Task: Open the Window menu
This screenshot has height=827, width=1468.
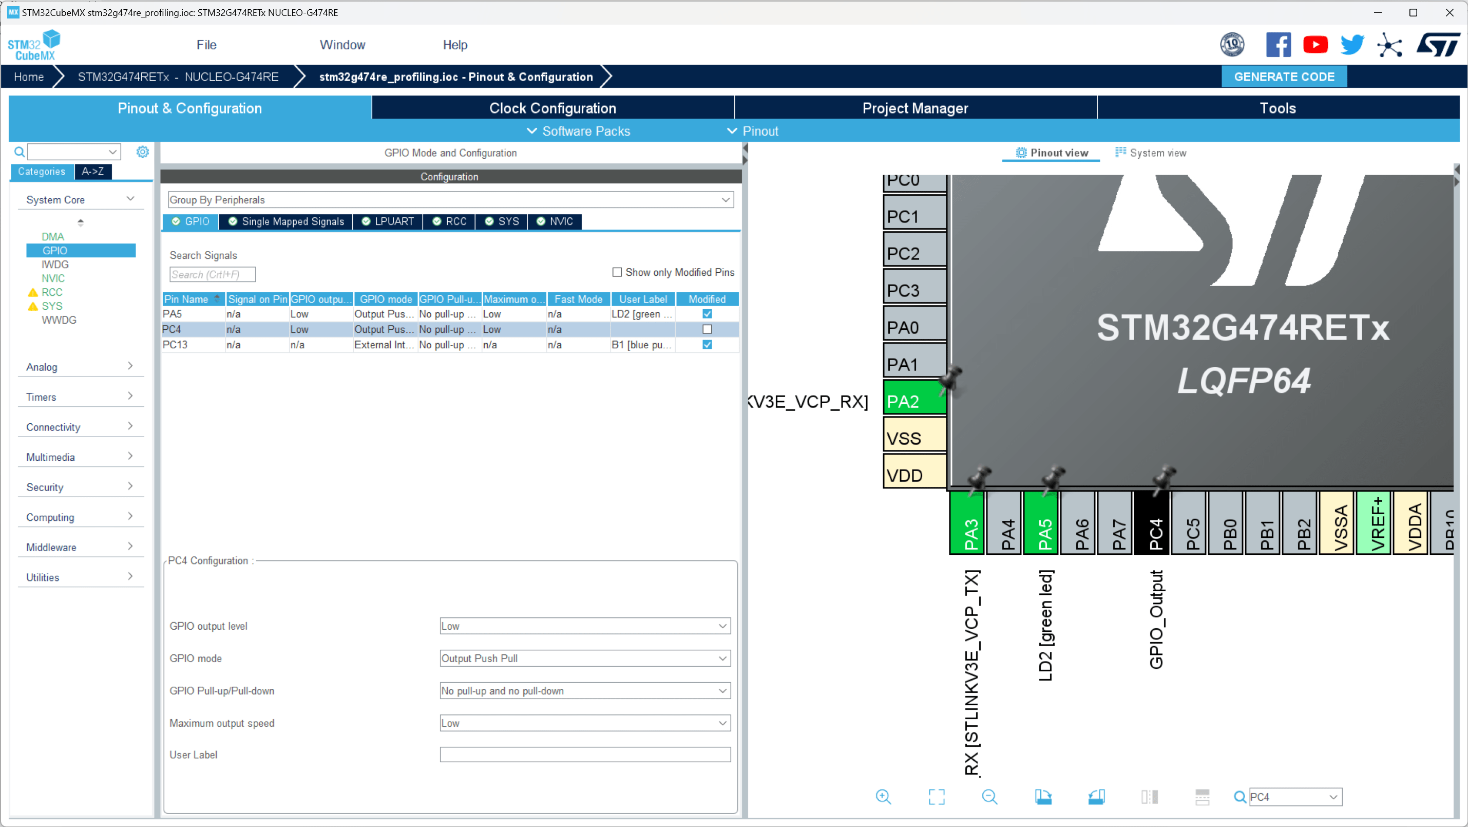Action: coord(342,45)
